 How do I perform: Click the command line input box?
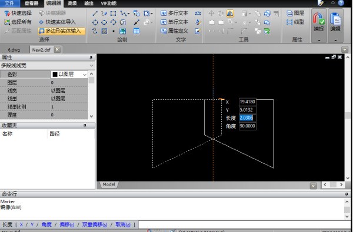pos(245,224)
